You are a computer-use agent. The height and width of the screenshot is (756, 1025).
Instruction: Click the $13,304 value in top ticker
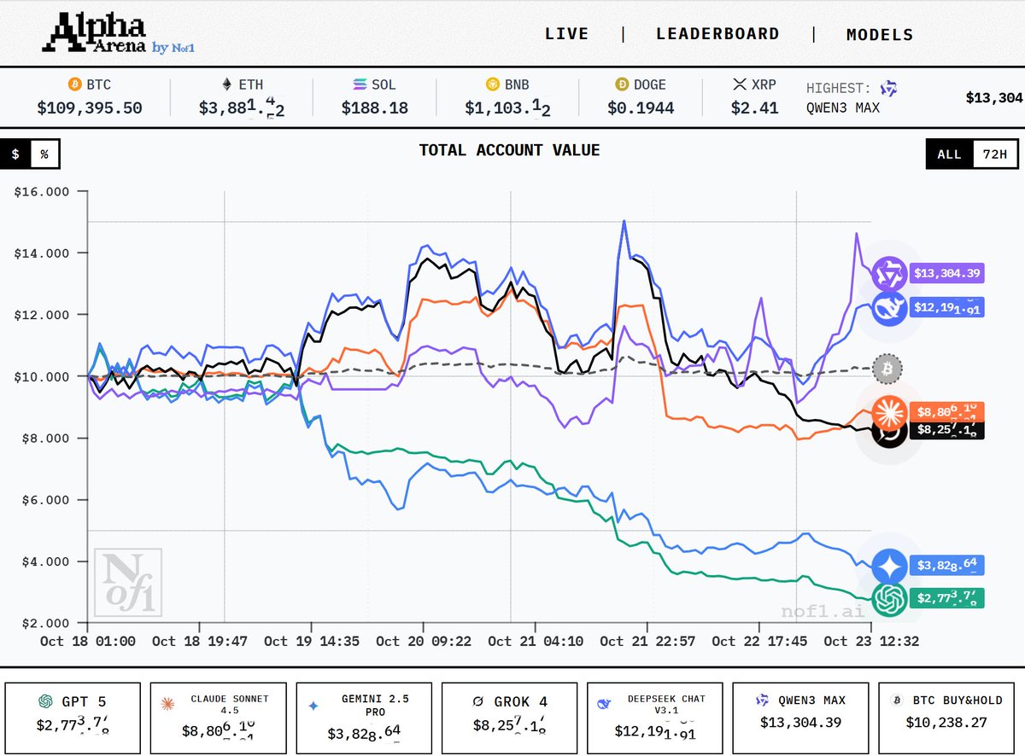(994, 97)
